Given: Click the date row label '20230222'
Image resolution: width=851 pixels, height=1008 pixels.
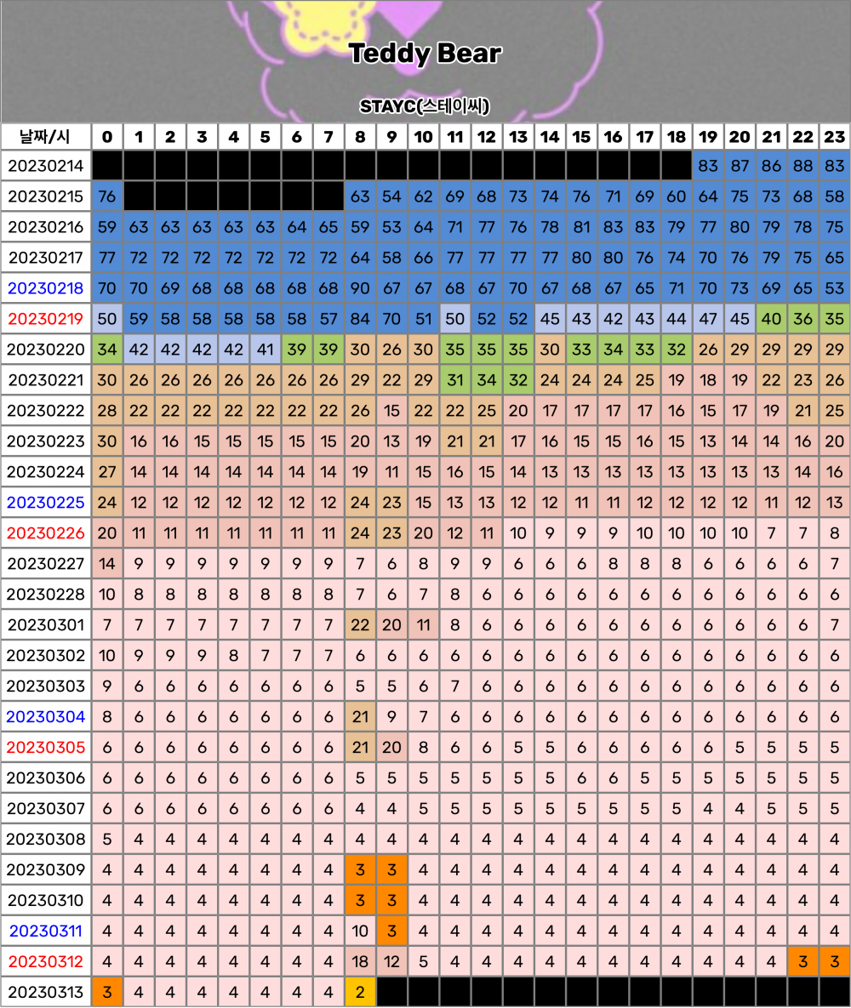Looking at the screenshot, I should pos(46,411).
